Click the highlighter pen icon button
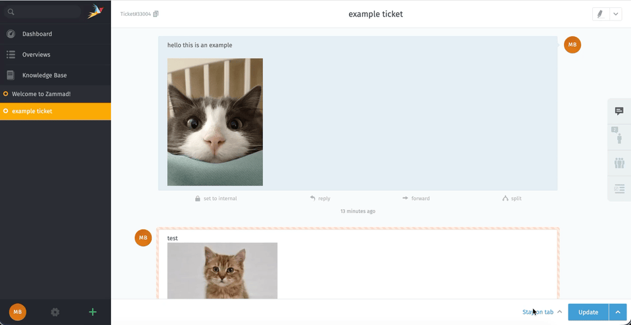 pyautogui.click(x=600, y=14)
